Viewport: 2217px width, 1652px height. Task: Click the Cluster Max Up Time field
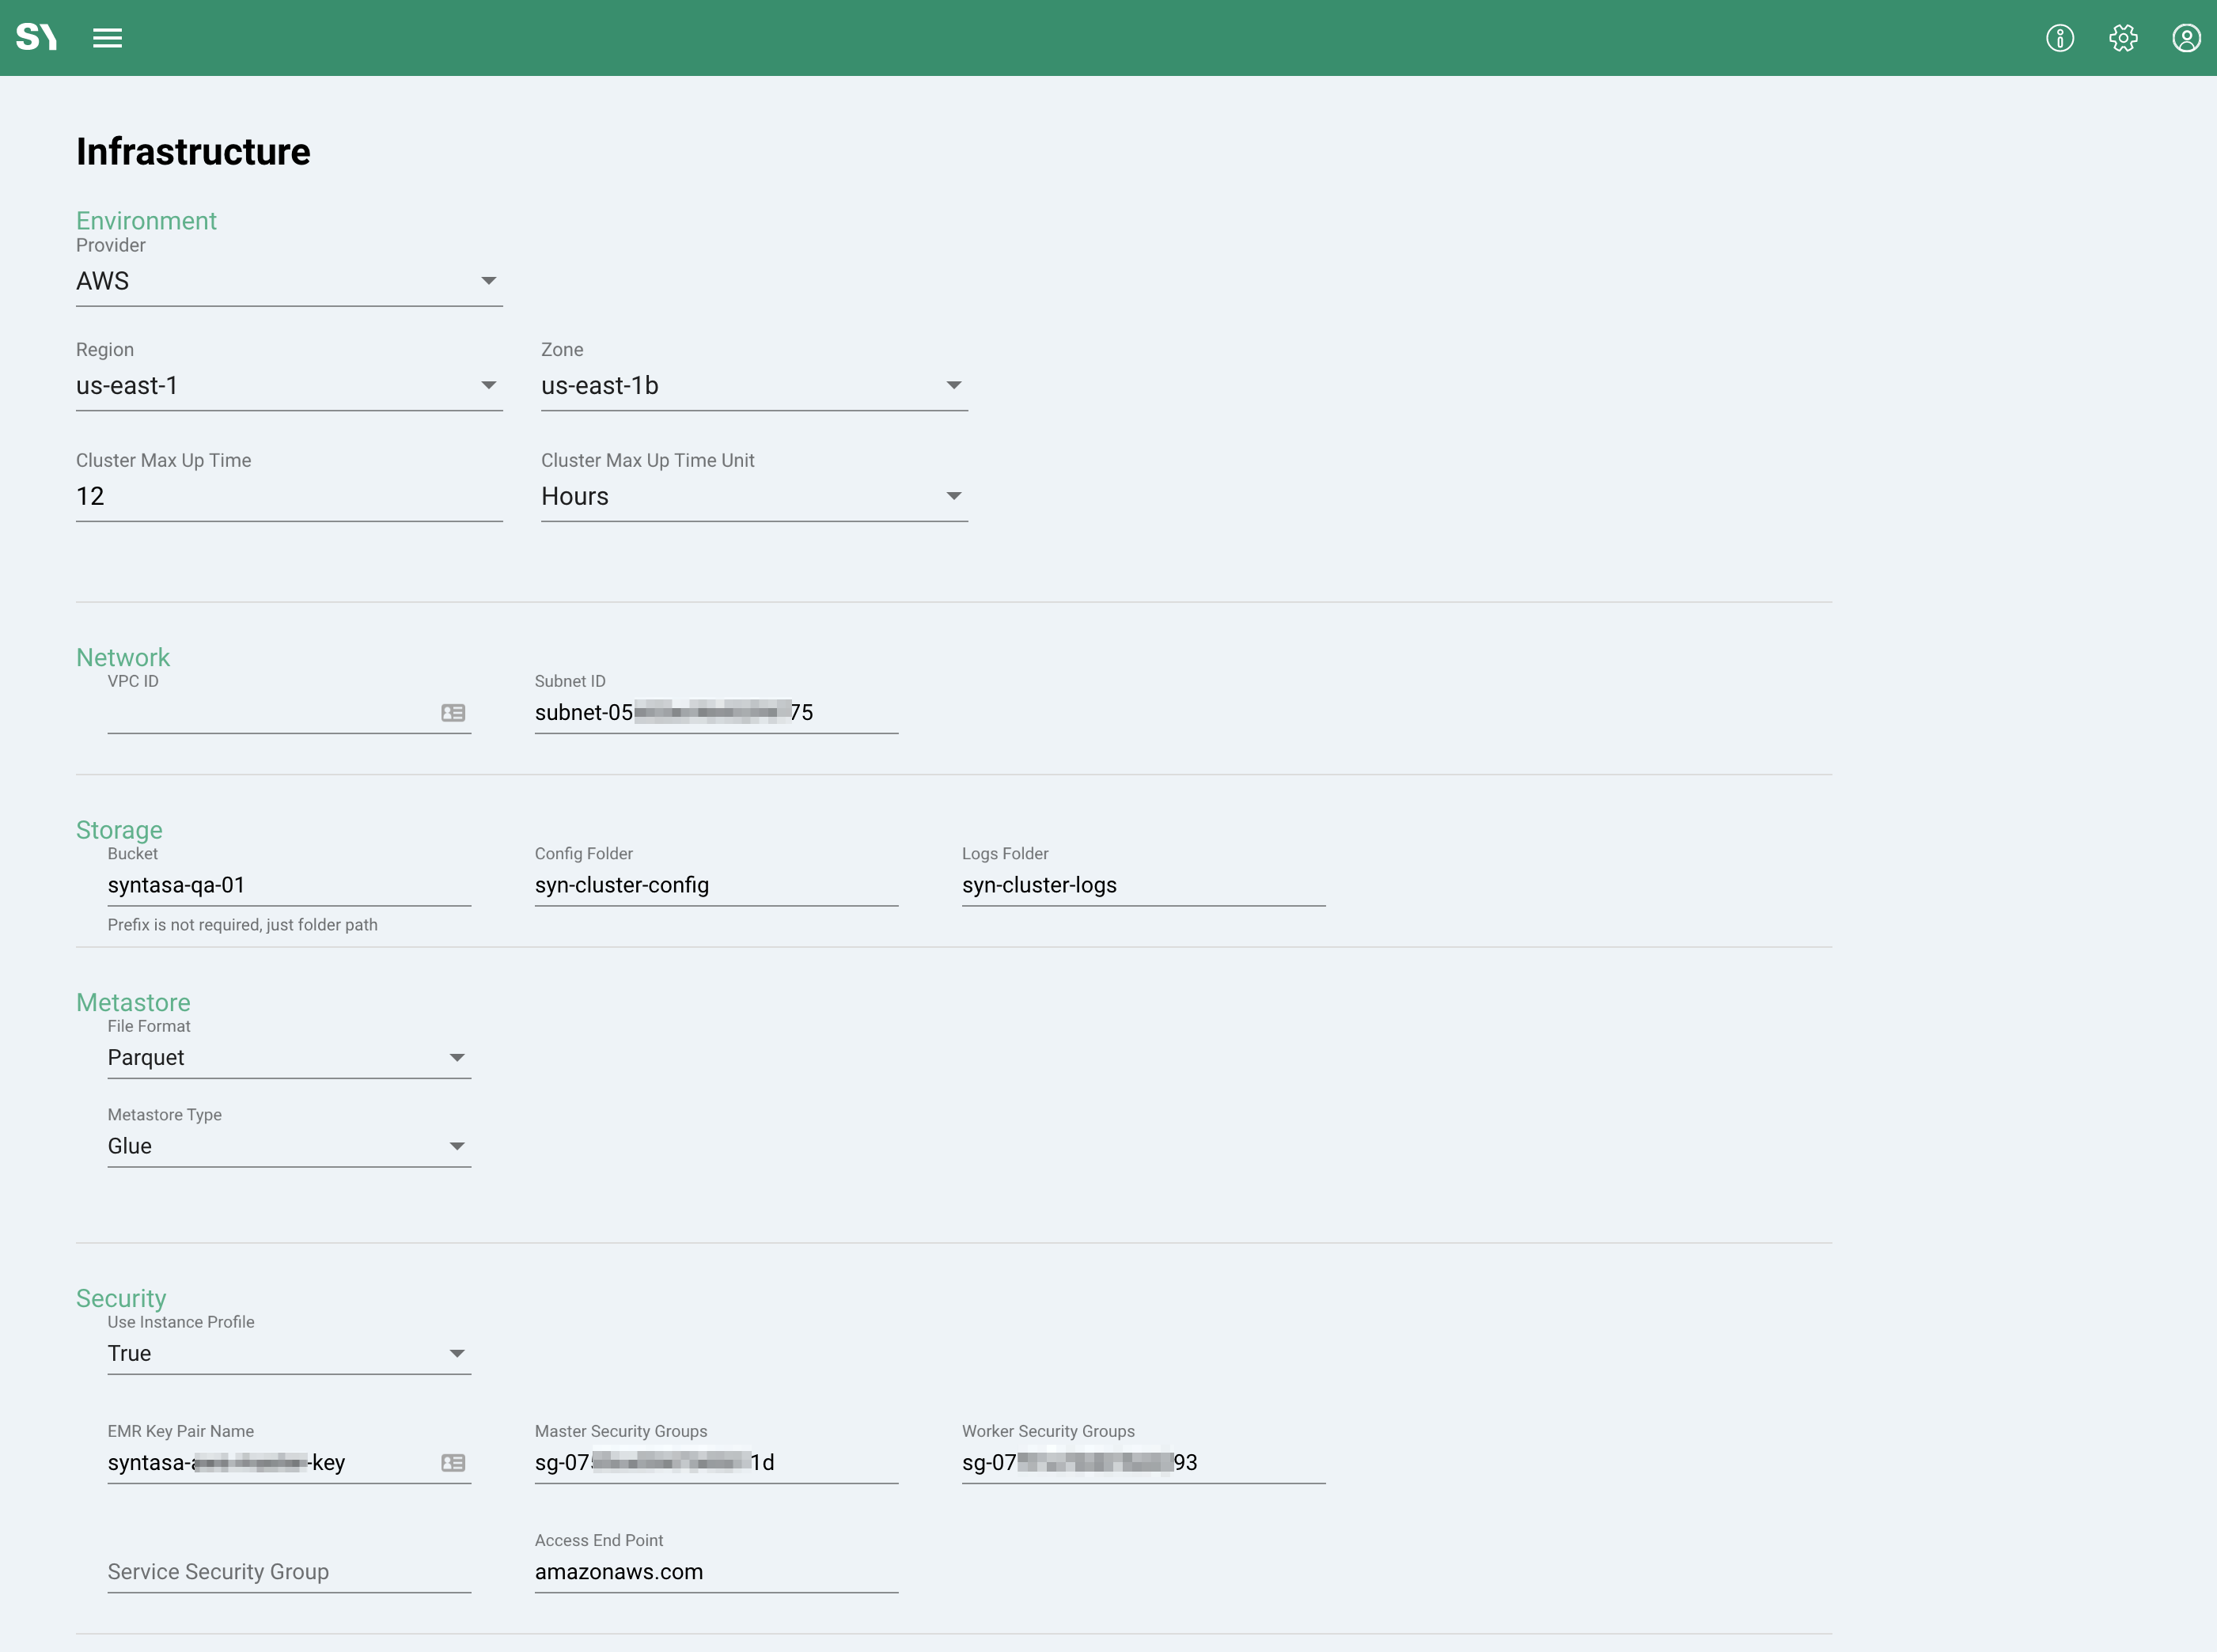[x=288, y=497]
